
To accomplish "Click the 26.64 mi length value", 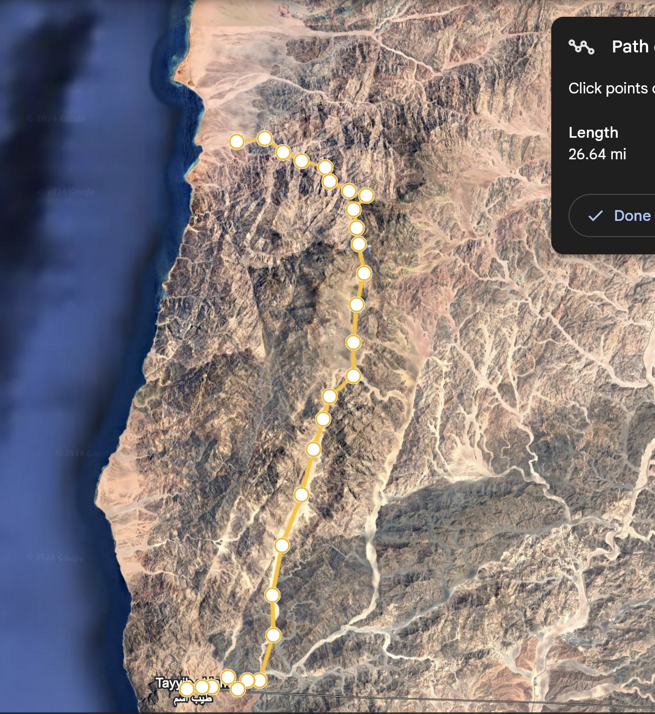I will (x=597, y=154).
